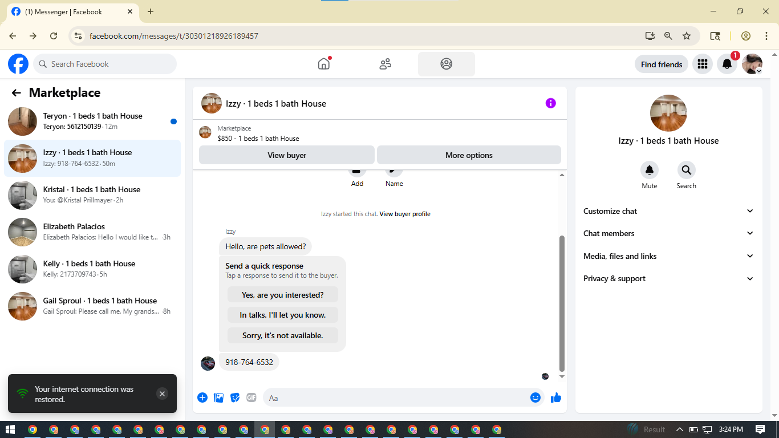The image size is (779, 438).
Task: Open the View buyer profile link
Action: pos(405,214)
